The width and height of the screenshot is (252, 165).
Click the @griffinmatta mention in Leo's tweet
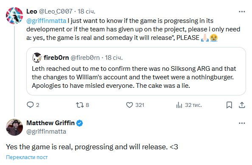[x=46, y=21]
